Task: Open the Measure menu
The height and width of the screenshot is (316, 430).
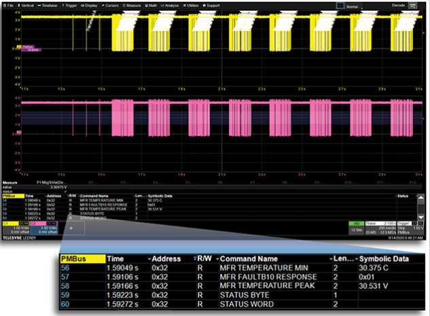Action: pyautogui.click(x=132, y=5)
